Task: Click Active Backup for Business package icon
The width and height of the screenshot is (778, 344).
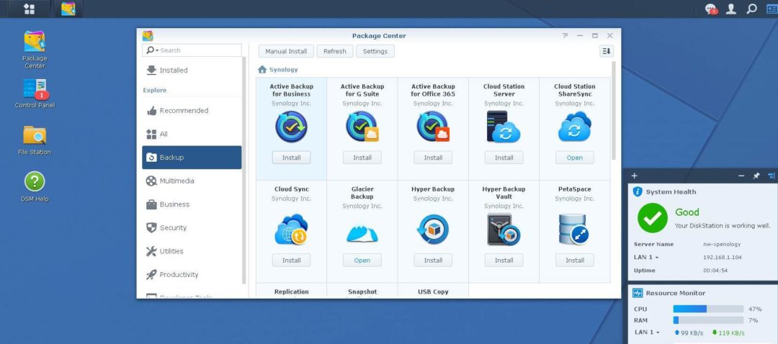Action: coord(291,127)
